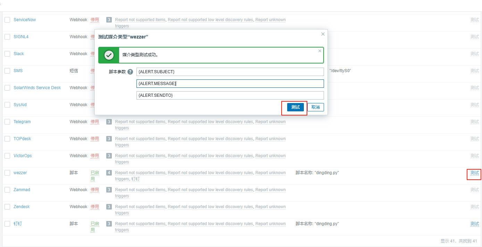The height and width of the screenshot is (247, 482).
Task: Open the Zendesk media type
Action: coord(22,207)
